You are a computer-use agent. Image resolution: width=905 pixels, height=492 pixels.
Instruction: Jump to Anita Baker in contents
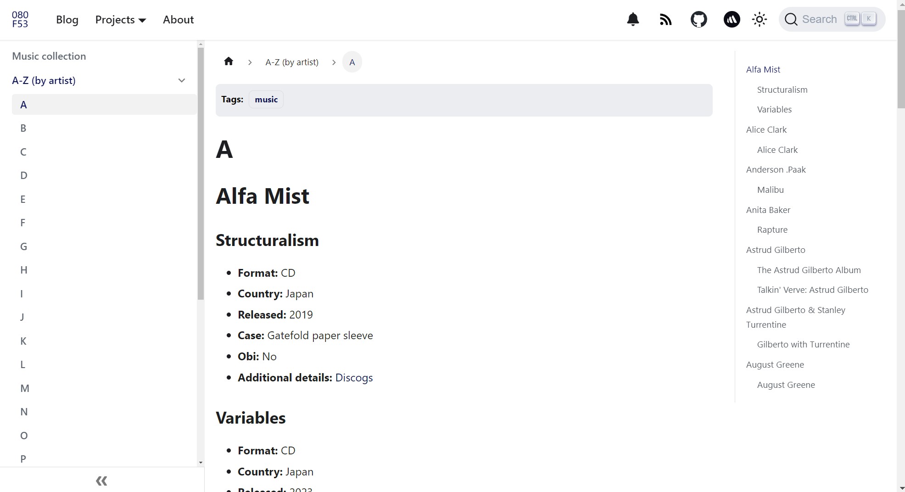(x=768, y=210)
